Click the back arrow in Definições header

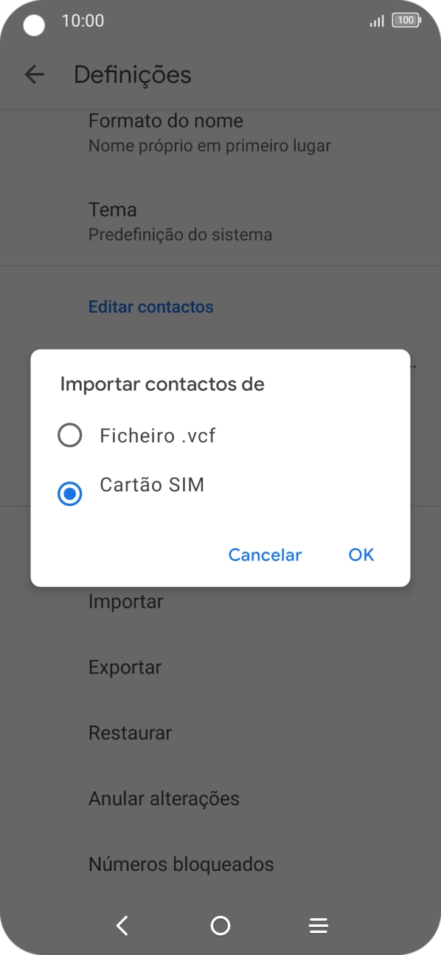(35, 74)
